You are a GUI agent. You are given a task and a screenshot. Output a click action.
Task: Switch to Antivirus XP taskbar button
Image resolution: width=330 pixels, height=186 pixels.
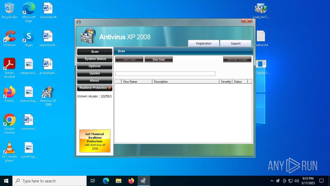tap(144, 181)
